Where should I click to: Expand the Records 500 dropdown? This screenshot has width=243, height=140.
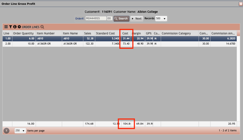pos(161,18)
